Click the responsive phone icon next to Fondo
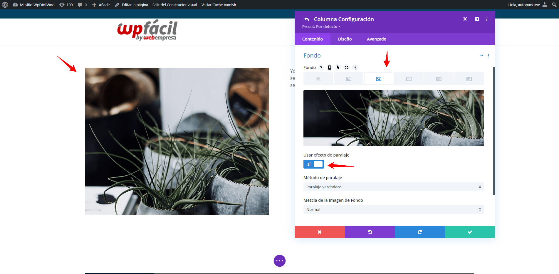559x274 pixels. (330, 68)
